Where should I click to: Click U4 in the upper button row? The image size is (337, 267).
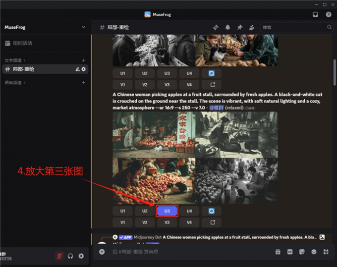click(x=189, y=73)
